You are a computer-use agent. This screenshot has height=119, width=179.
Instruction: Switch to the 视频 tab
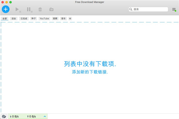pos(55,18)
